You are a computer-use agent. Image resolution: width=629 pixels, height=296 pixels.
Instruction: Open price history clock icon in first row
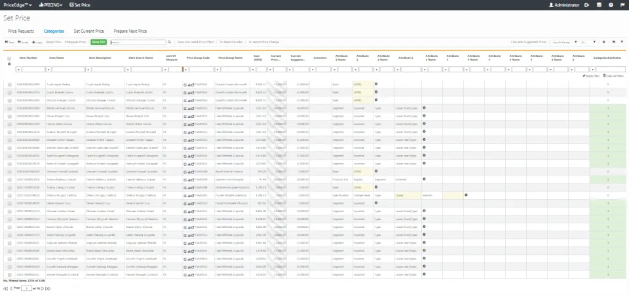[185, 84]
